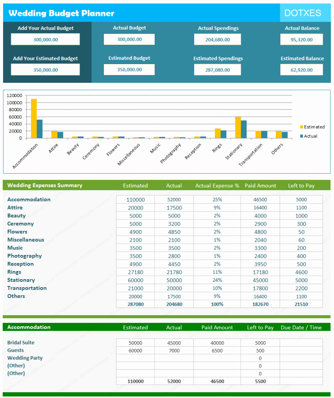Click the Rings estimated cell 27180
334x398 pixels.
click(x=136, y=272)
